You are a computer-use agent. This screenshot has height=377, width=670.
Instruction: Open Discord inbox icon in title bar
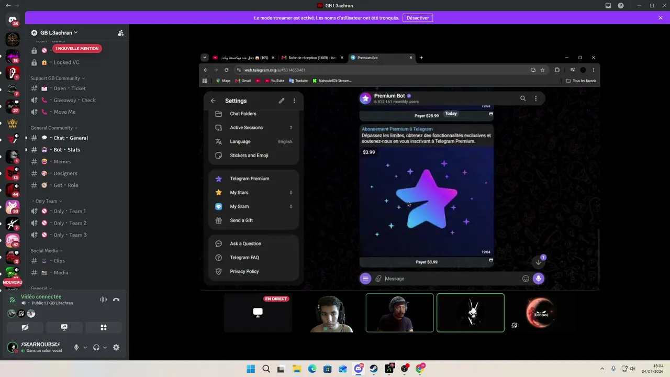point(608,6)
